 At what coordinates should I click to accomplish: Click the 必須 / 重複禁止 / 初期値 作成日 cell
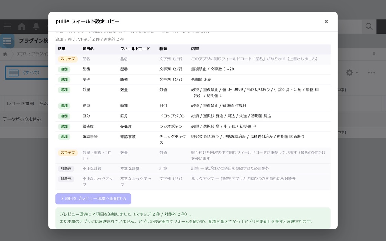219,105
